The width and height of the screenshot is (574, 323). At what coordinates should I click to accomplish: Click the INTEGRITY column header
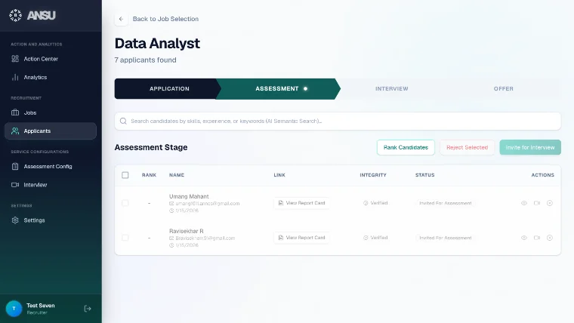[x=373, y=175]
